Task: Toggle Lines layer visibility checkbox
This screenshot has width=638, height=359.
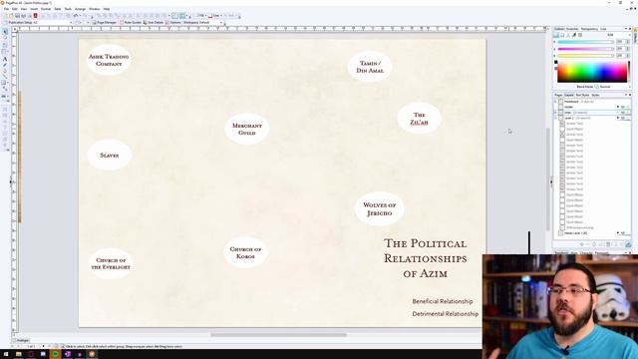Action: (561, 113)
